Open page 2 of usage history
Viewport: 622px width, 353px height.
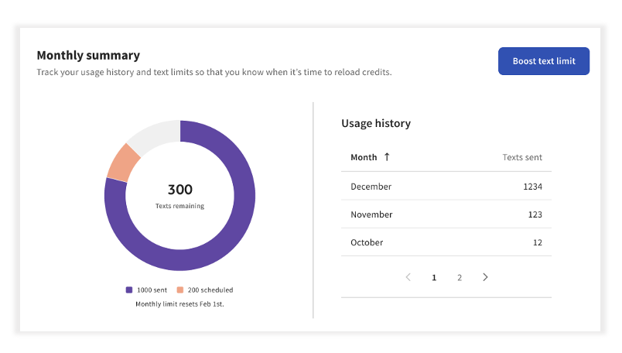click(x=460, y=277)
